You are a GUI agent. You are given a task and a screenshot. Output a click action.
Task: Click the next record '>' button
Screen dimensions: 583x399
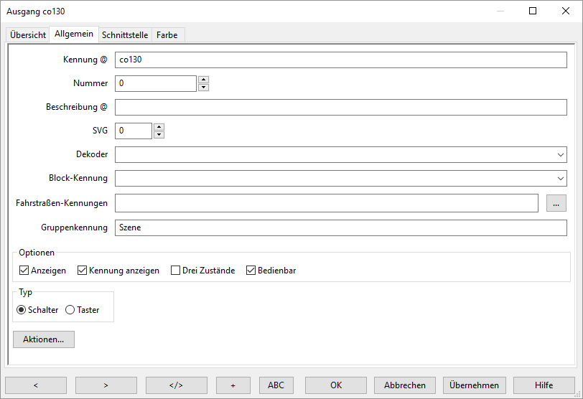106,385
